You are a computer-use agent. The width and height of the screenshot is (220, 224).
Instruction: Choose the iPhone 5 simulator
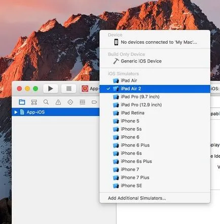(x=155, y=121)
